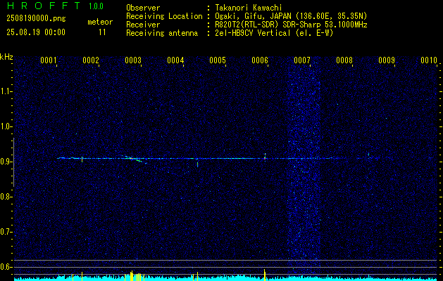Click time marker 0006
This screenshot has width=443, height=281.
pyautogui.click(x=260, y=60)
